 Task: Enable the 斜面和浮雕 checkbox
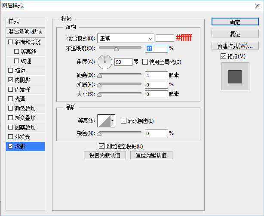coord(11,42)
